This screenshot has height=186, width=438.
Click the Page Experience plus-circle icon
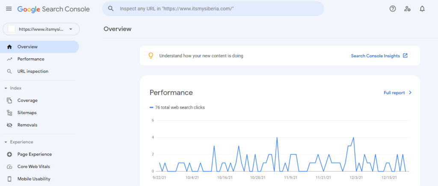point(9,154)
